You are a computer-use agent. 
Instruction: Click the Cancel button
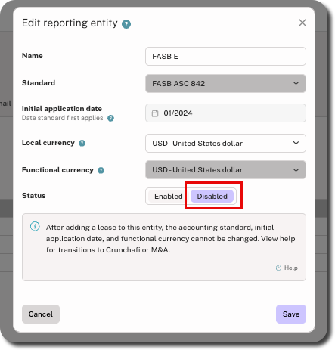[41, 314]
